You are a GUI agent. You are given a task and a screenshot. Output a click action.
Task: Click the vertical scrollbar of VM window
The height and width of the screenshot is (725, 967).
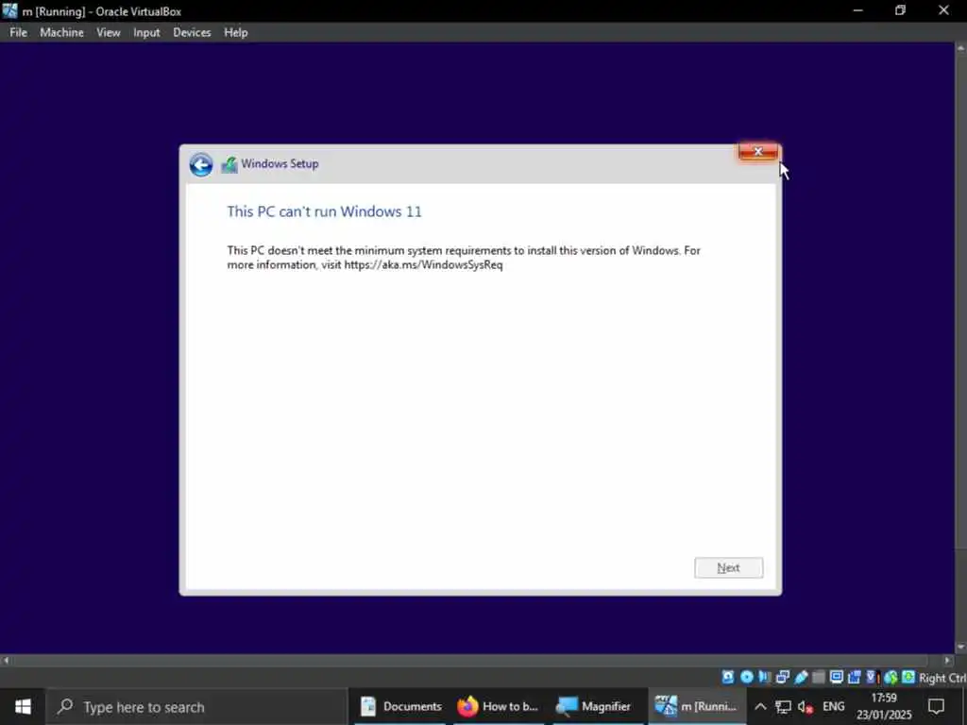(x=960, y=347)
